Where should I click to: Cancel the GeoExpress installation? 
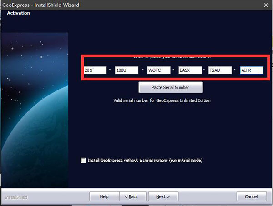(251, 196)
